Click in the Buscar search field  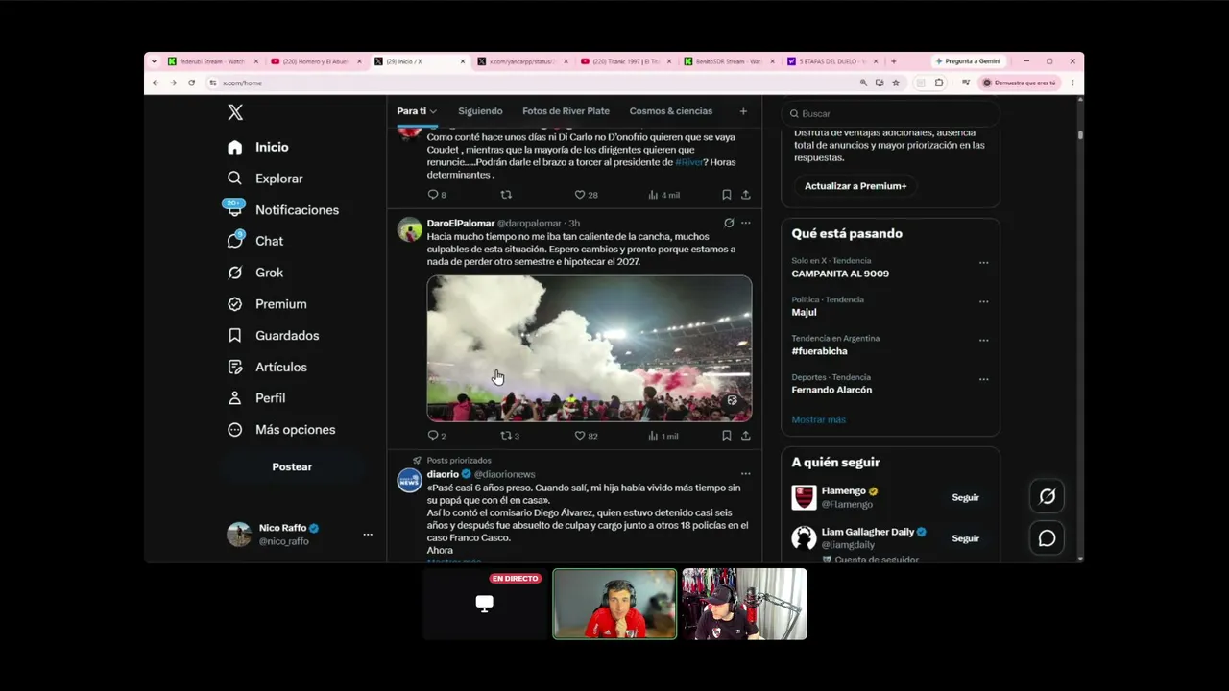pyautogui.click(x=891, y=113)
